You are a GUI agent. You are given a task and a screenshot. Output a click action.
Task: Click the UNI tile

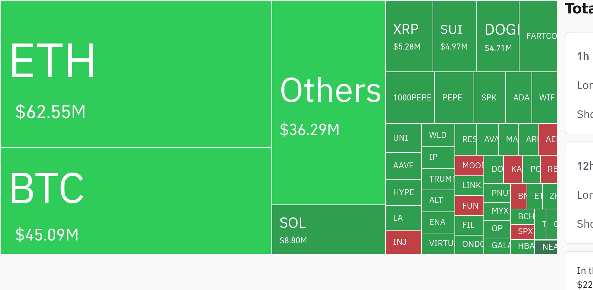point(404,138)
